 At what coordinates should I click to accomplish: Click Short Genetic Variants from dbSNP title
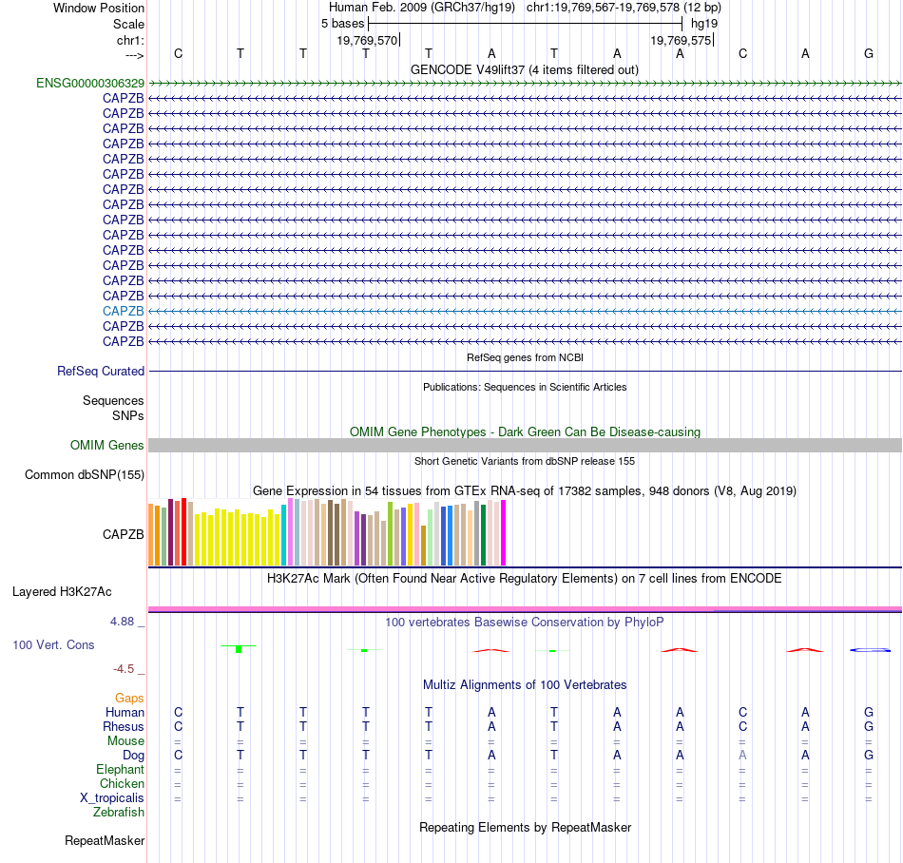[x=525, y=461]
